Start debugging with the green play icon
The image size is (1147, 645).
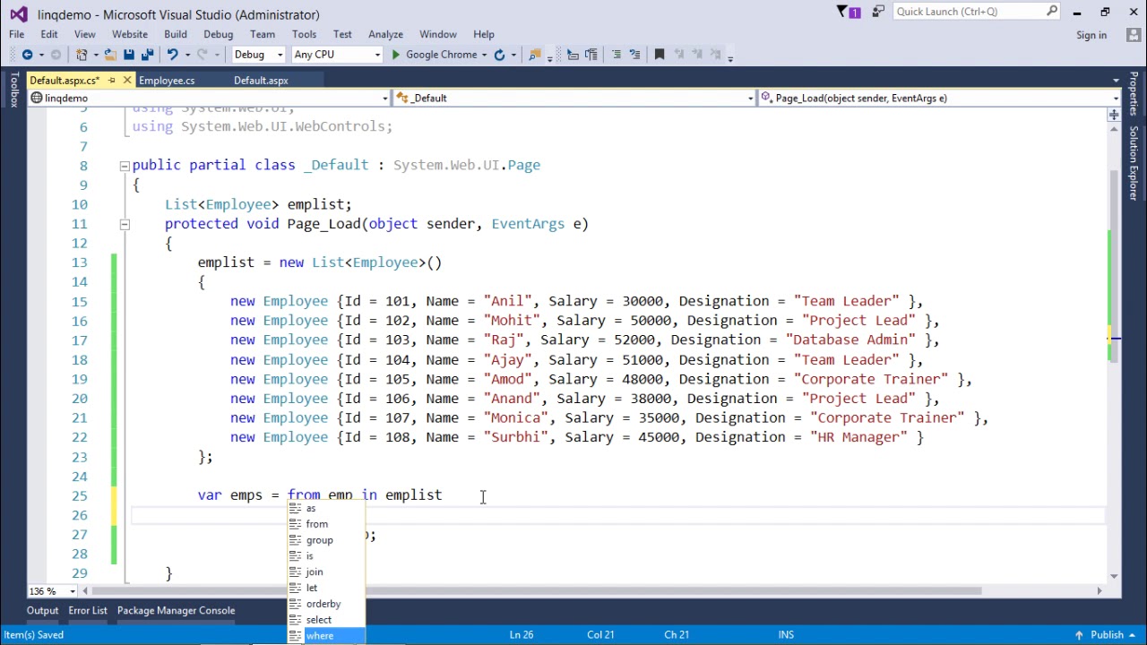tap(395, 55)
